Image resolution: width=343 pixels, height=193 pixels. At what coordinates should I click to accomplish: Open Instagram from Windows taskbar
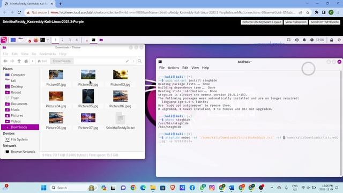(212, 188)
